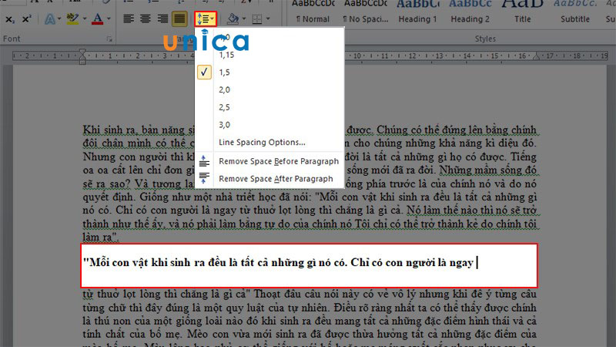Apply borders to the paragraph
This screenshot has width=616, height=347.
click(x=257, y=19)
